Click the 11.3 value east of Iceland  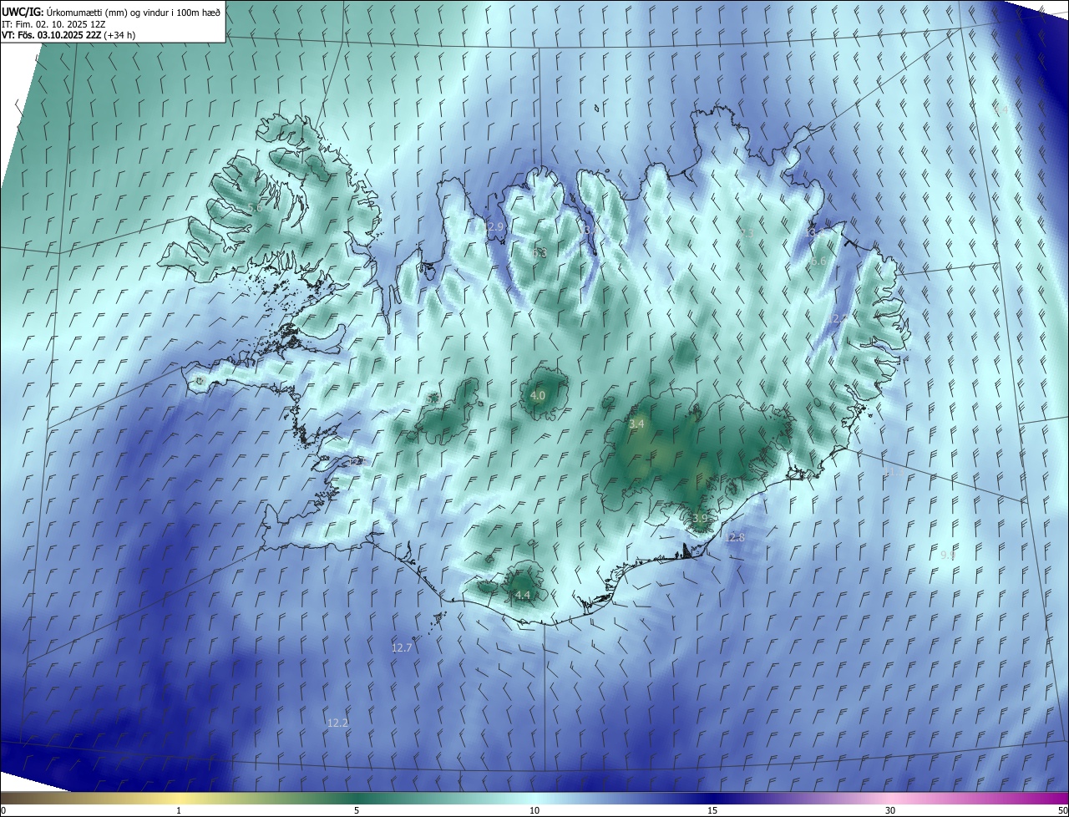tap(894, 472)
